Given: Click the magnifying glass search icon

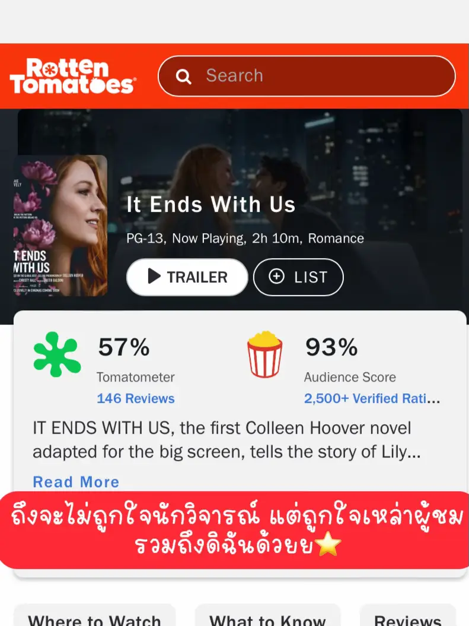Looking at the screenshot, I should pos(183,76).
